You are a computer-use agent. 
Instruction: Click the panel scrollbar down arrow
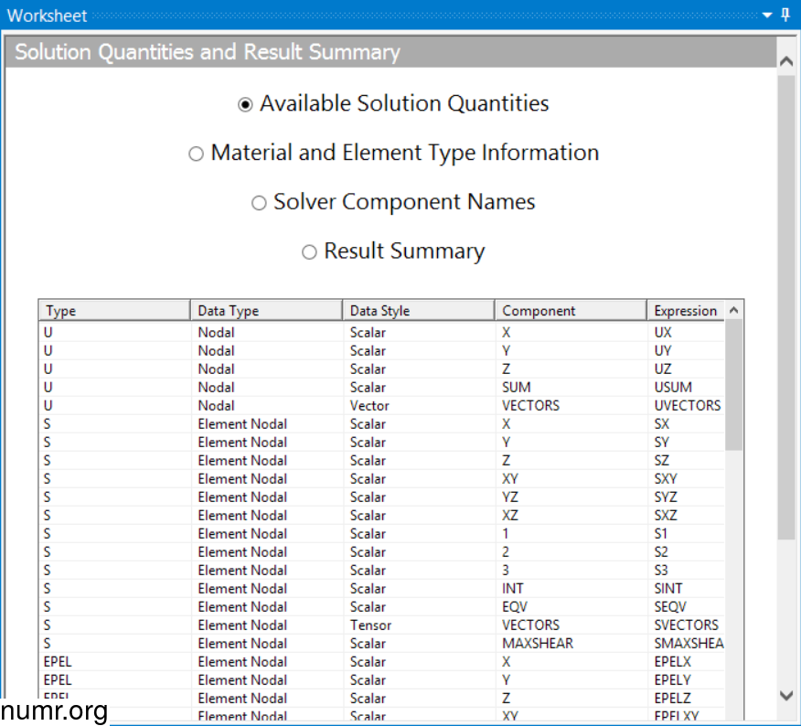click(x=785, y=696)
